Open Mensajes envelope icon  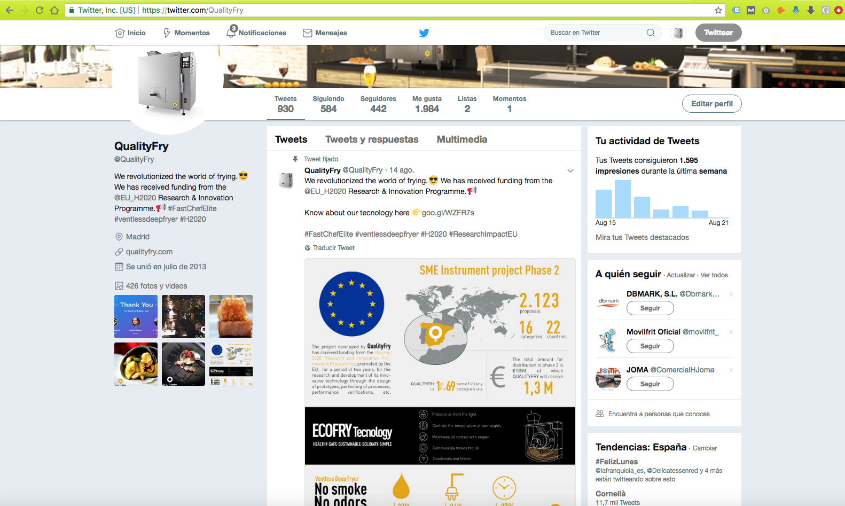pos(308,33)
